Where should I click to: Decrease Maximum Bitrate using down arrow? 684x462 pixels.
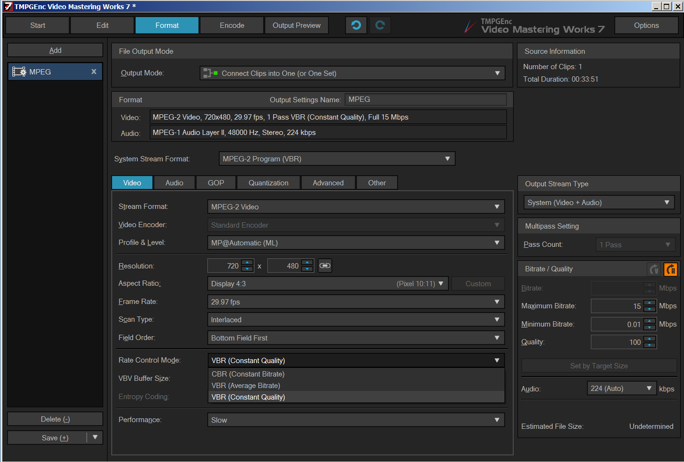coord(649,309)
